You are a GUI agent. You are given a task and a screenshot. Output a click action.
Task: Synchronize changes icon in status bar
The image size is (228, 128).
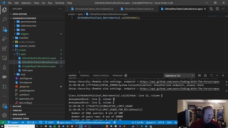pyautogui.click(x=23, y=122)
